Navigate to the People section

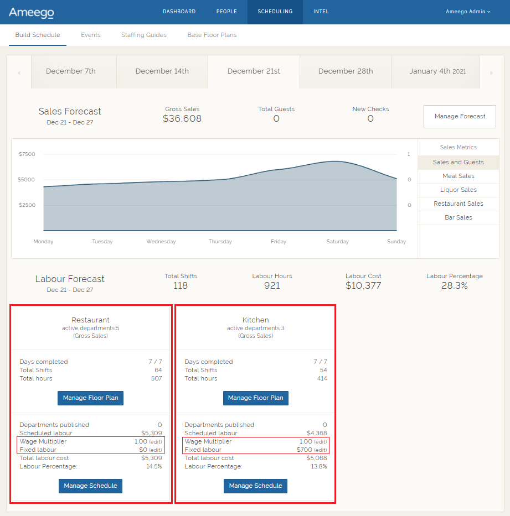tap(226, 11)
